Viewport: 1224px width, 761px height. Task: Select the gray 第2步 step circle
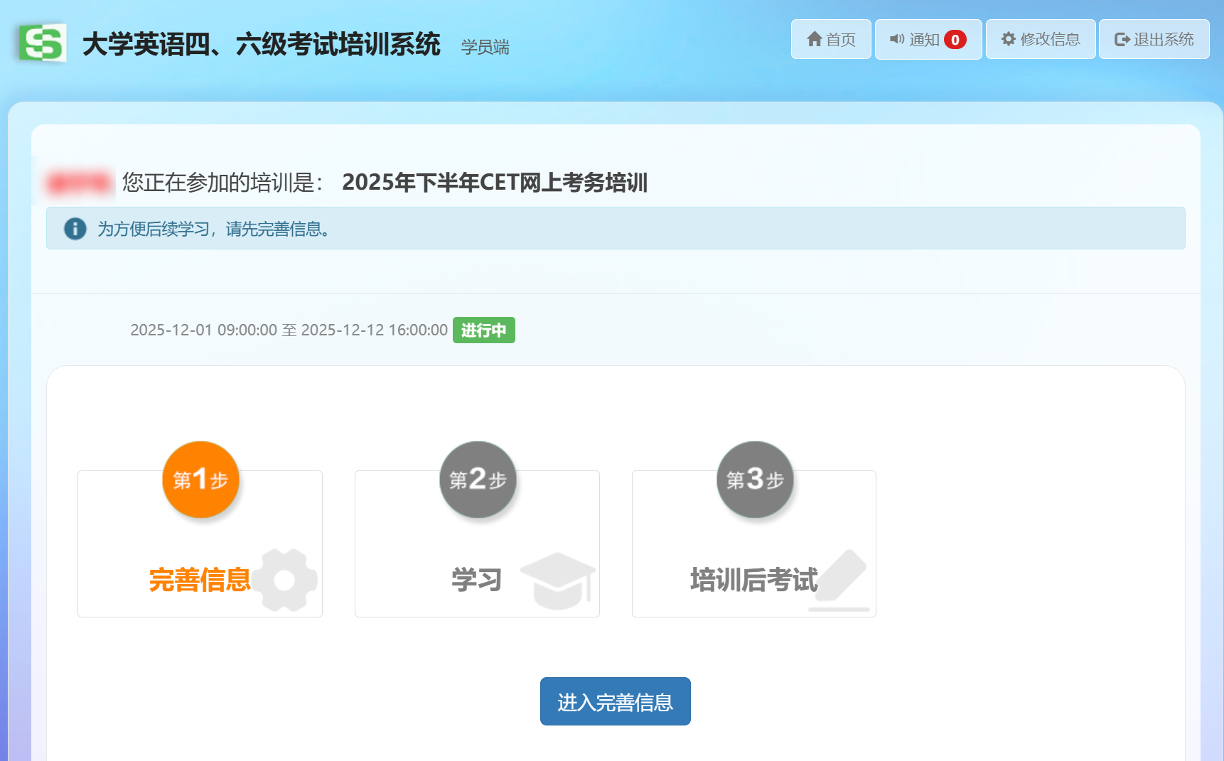coord(478,480)
